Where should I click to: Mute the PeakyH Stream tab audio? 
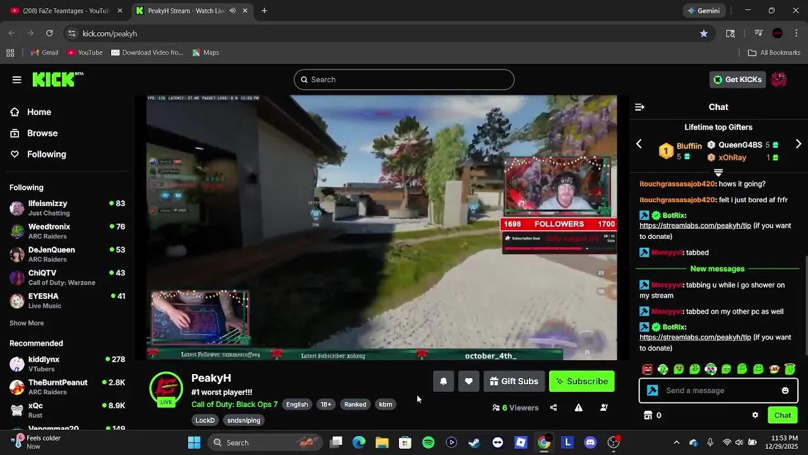pyautogui.click(x=232, y=11)
